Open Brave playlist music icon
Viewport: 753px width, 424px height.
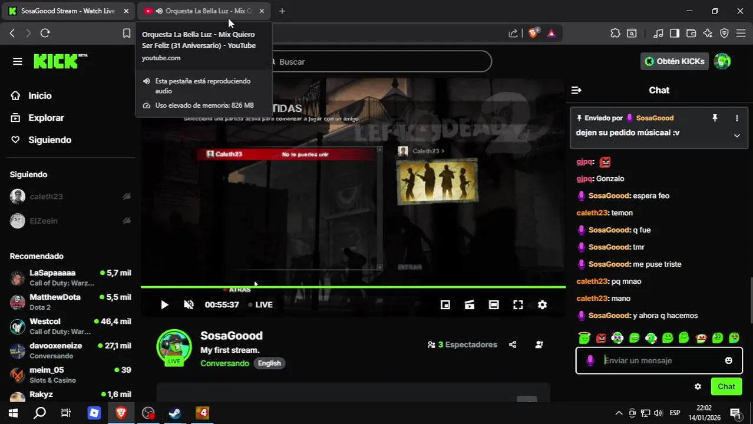pyautogui.click(x=659, y=34)
